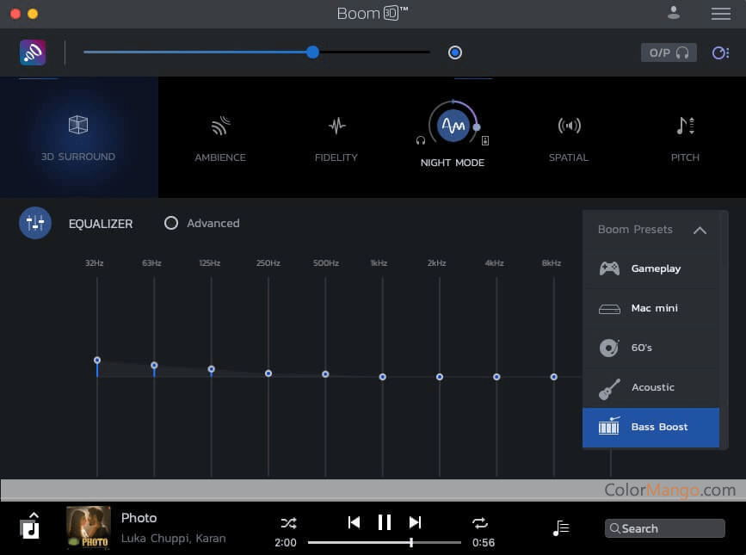Collapse the Boom Presets list

(700, 230)
